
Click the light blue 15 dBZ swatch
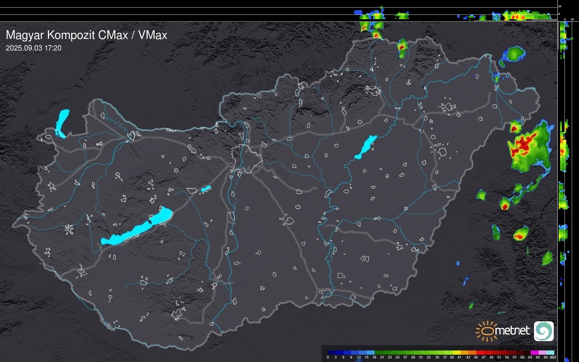[371, 352]
